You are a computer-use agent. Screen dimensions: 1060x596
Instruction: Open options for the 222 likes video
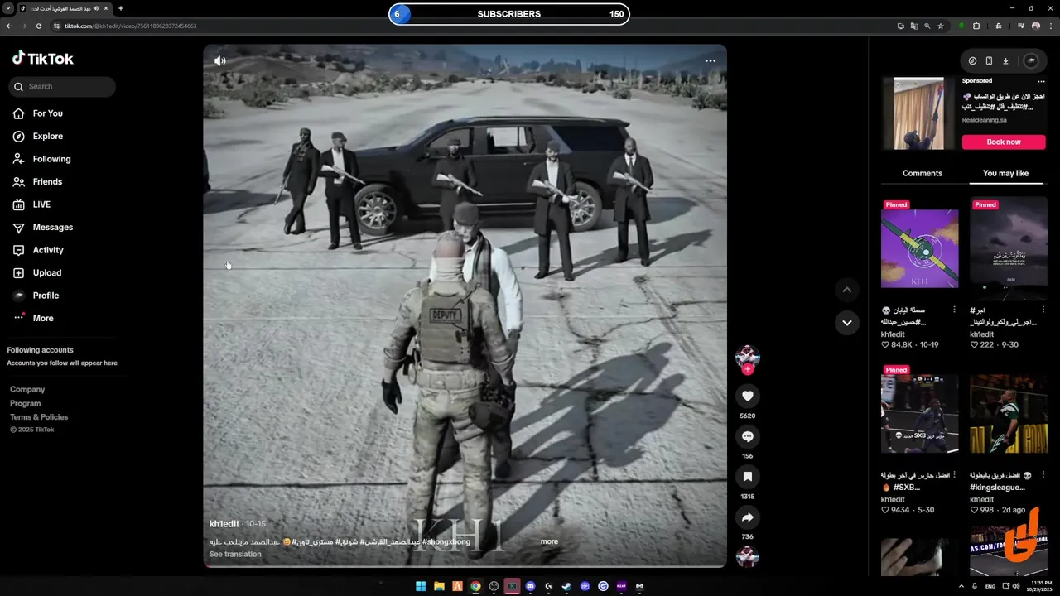pos(1043,310)
